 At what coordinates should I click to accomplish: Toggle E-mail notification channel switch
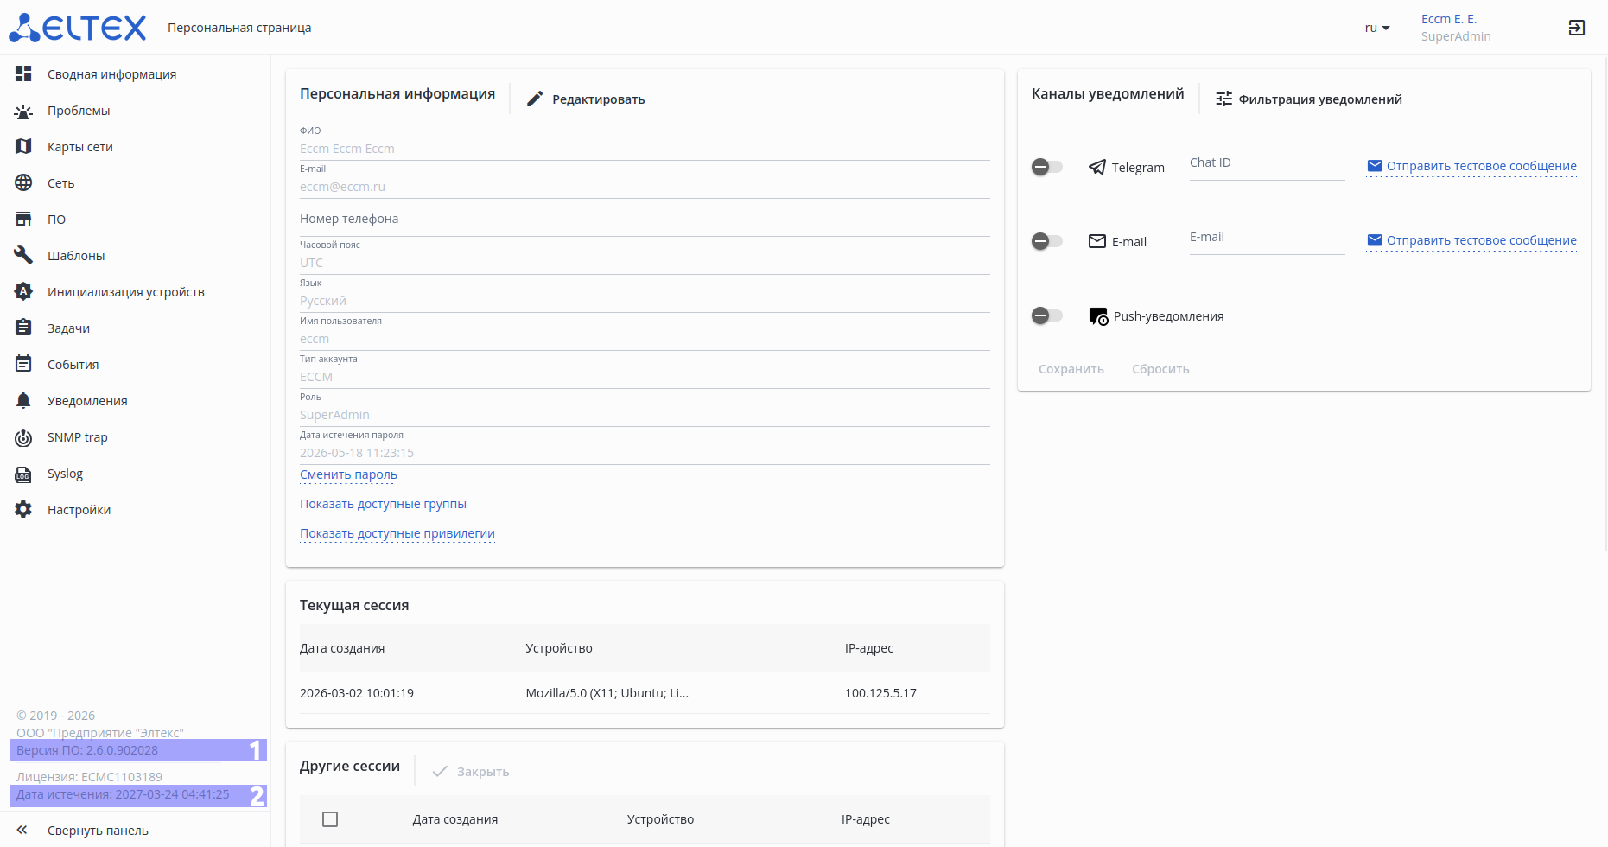point(1047,241)
